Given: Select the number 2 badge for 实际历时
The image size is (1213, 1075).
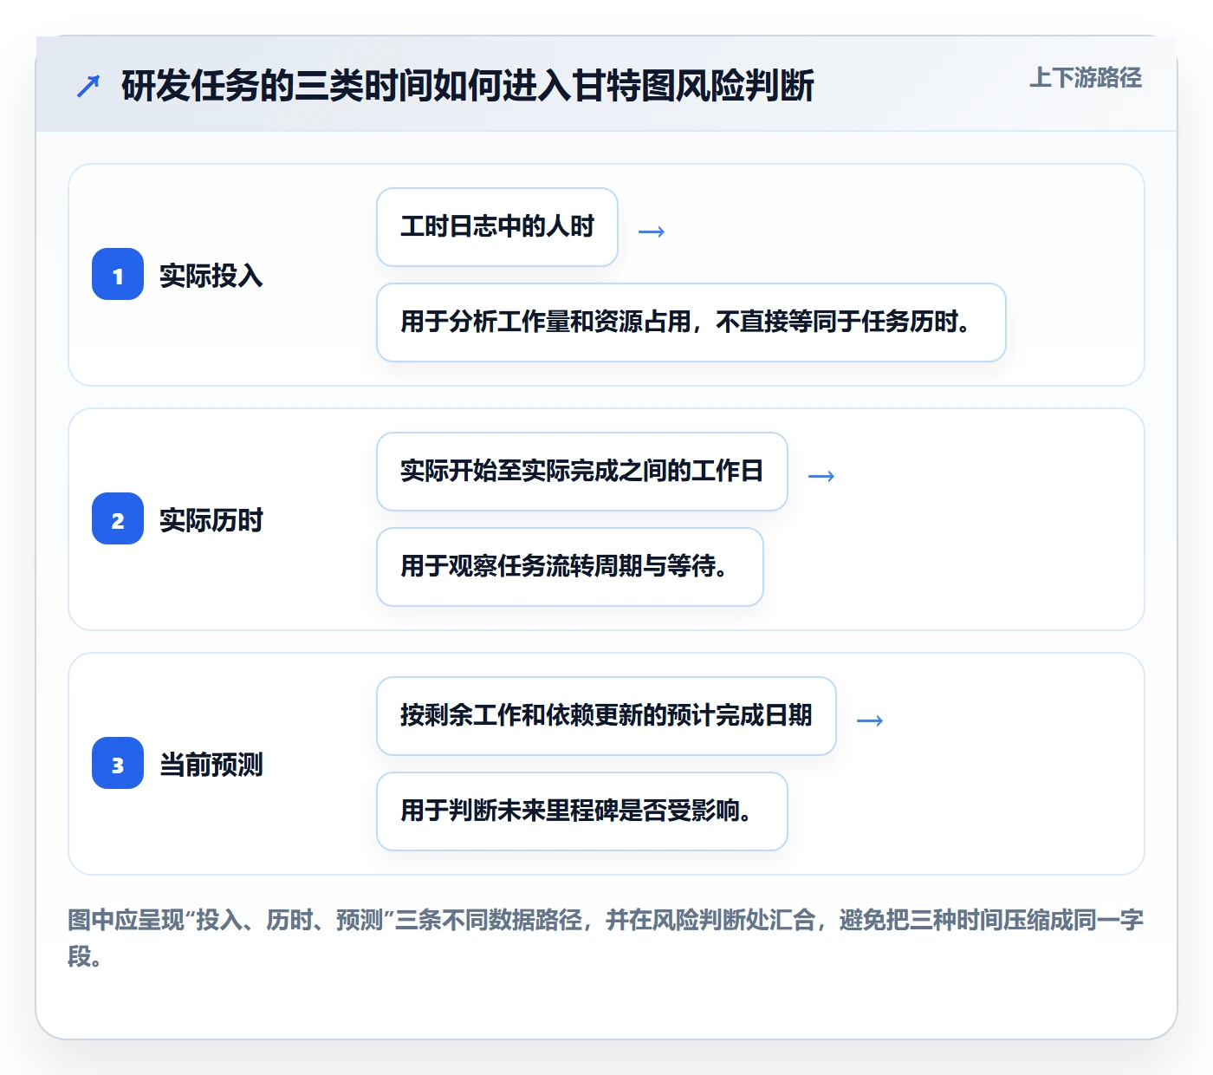Looking at the screenshot, I should coord(118,518).
